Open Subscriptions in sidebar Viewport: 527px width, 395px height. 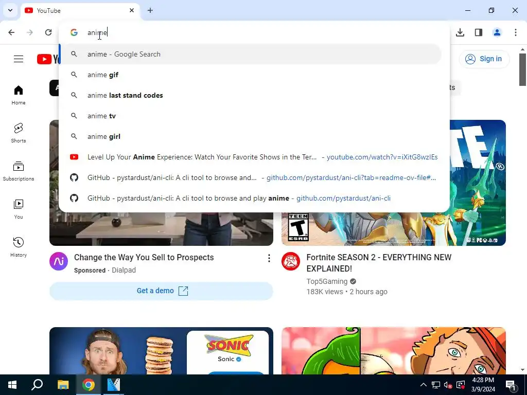click(x=19, y=171)
